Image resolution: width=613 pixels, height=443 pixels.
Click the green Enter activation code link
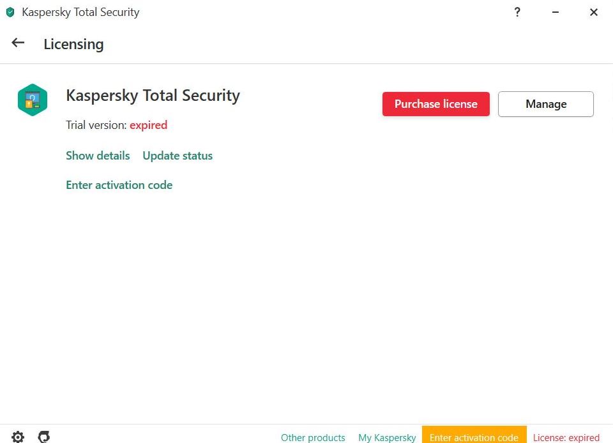[x=119, y=184]
